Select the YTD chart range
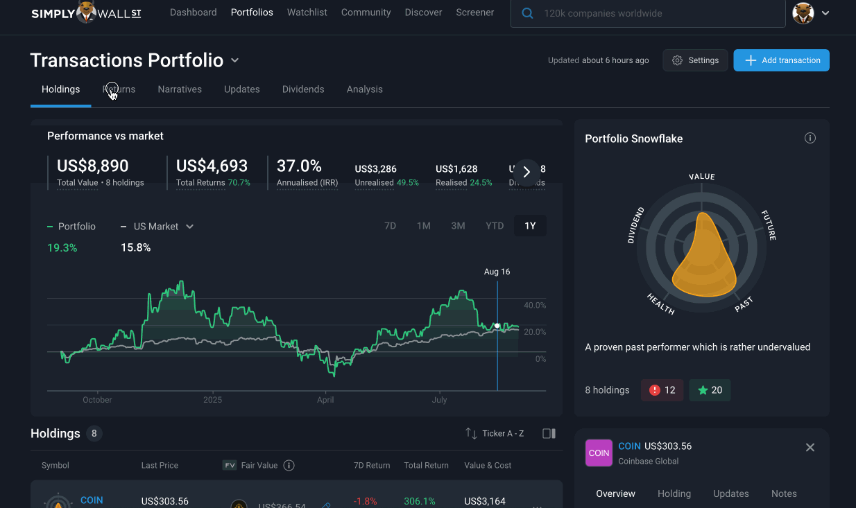 click(x=495, y=226)
